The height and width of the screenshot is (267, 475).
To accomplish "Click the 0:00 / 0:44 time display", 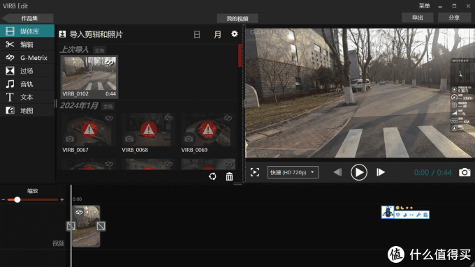I will coord(432,173).
